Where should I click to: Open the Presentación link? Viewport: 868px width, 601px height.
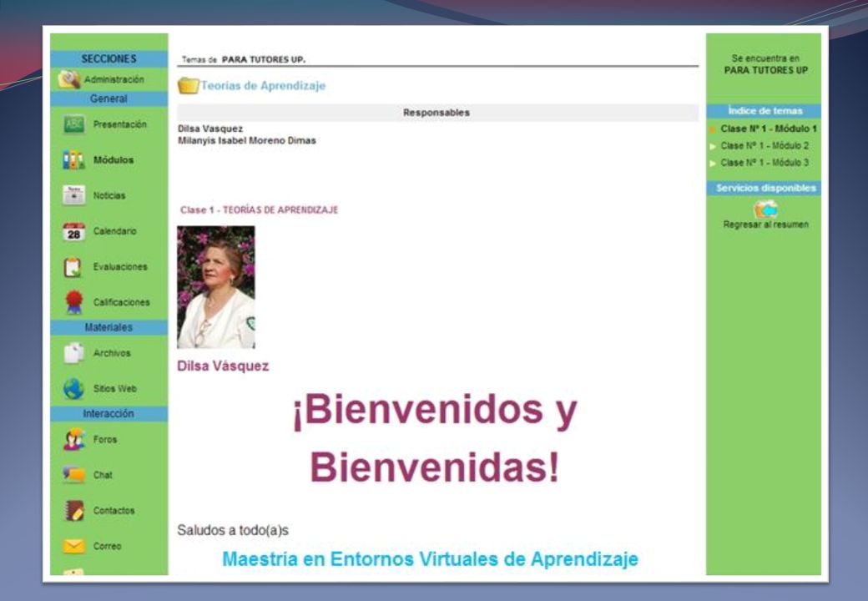(120, 124)
